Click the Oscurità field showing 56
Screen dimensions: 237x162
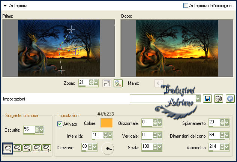[x=29, y=129]
